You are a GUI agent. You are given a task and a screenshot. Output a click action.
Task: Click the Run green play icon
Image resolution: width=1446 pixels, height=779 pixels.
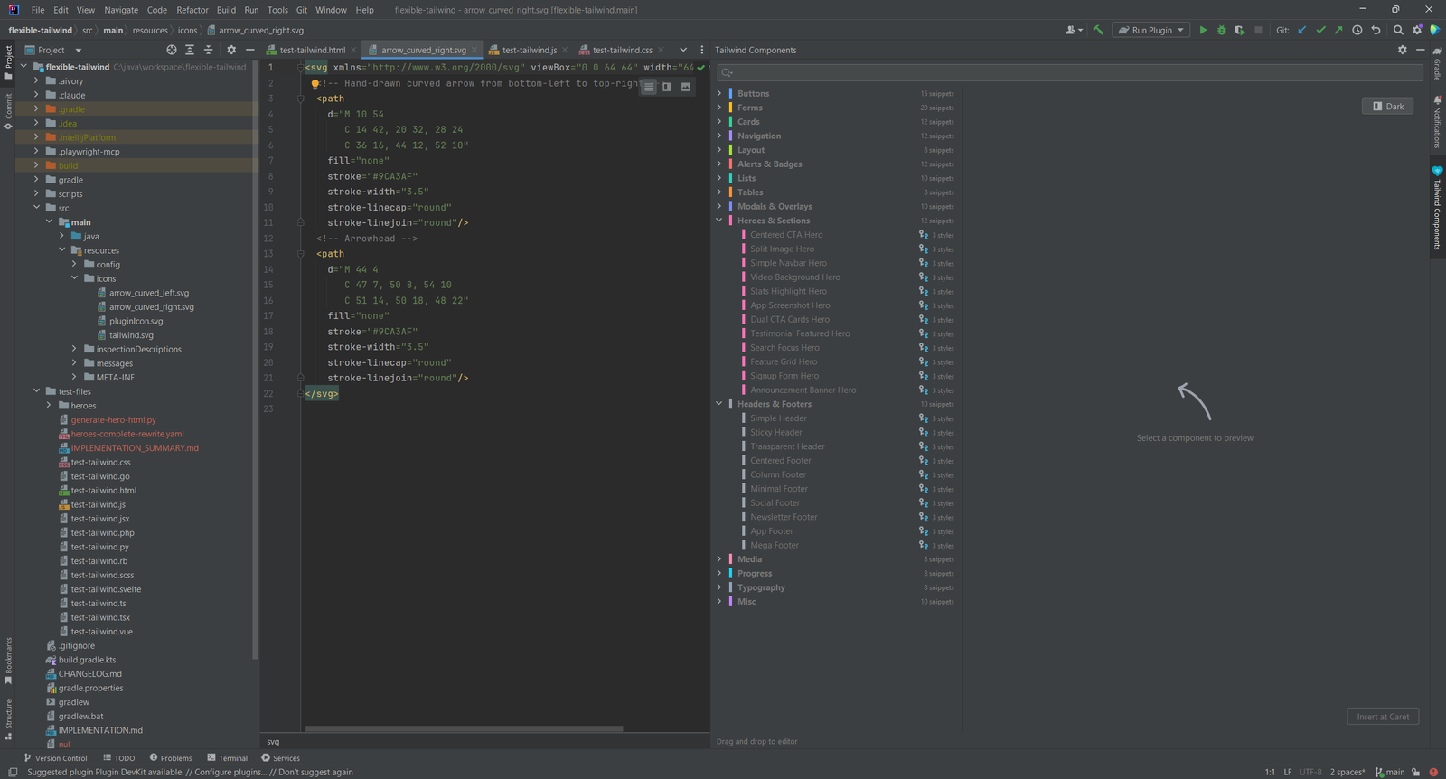pos(1203,30)
